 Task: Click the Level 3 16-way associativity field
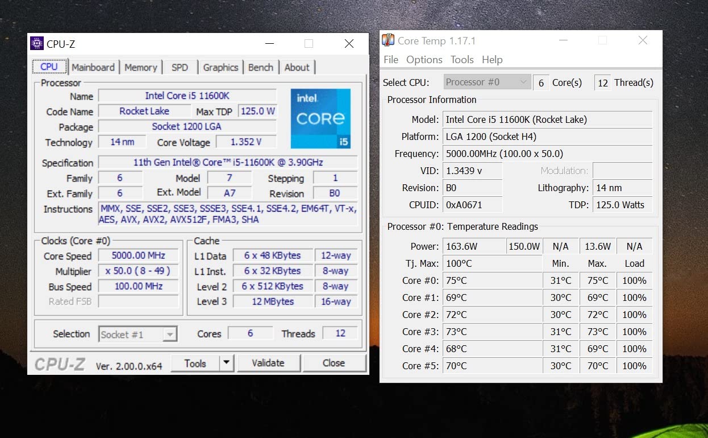(336, 301)
